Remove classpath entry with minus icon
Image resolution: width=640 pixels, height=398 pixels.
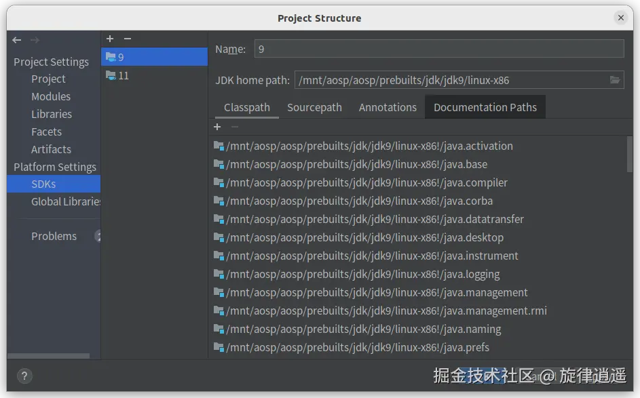click(x=235, y=127)
